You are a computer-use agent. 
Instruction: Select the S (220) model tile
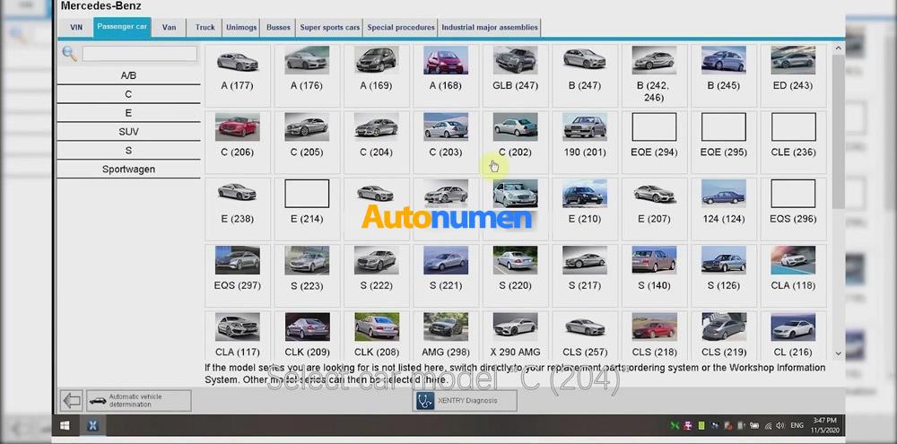pyautogui.click(x=515, y=275)
